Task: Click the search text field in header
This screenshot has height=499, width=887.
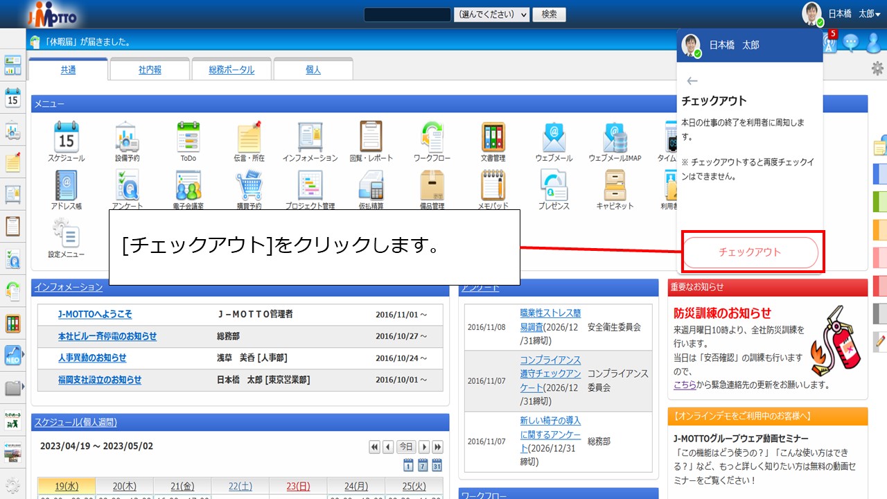Action: click(x=407, y=15)
